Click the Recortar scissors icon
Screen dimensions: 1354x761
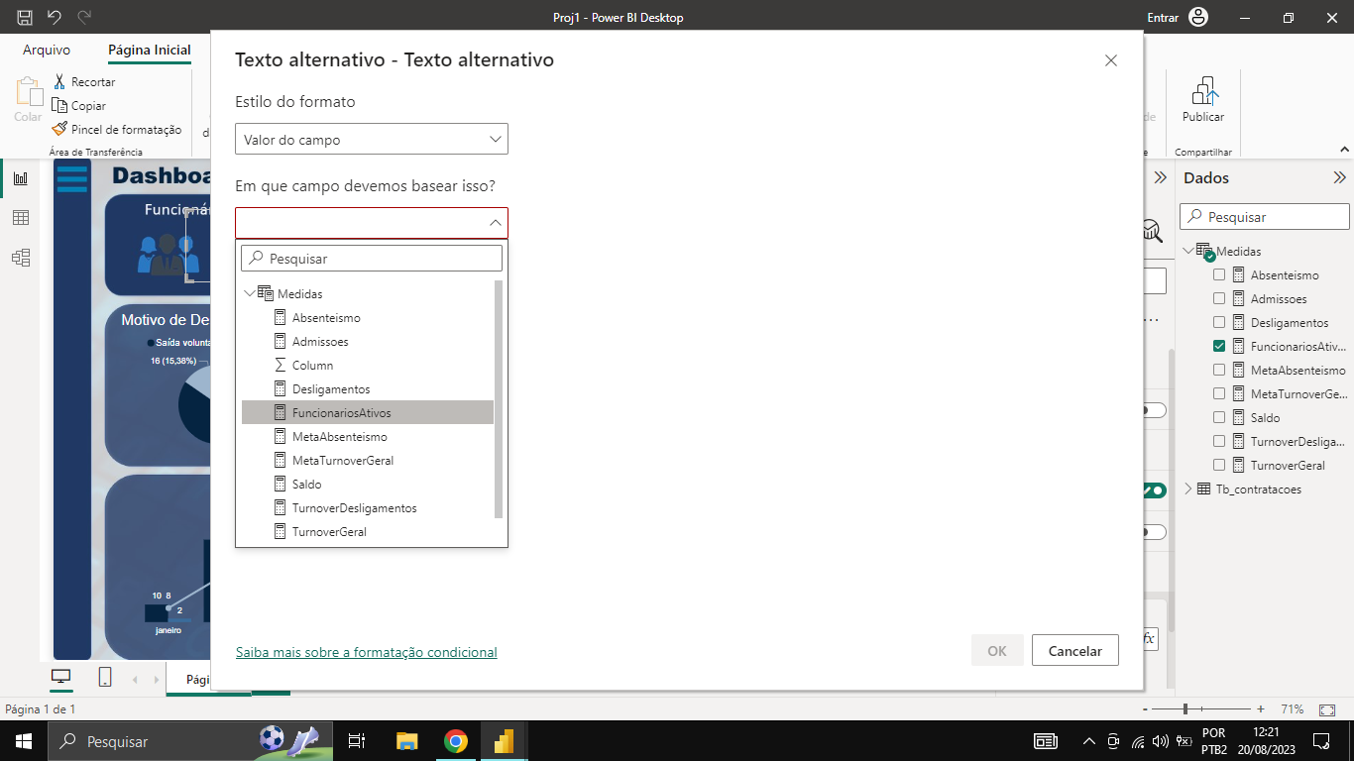pos(59,82)
